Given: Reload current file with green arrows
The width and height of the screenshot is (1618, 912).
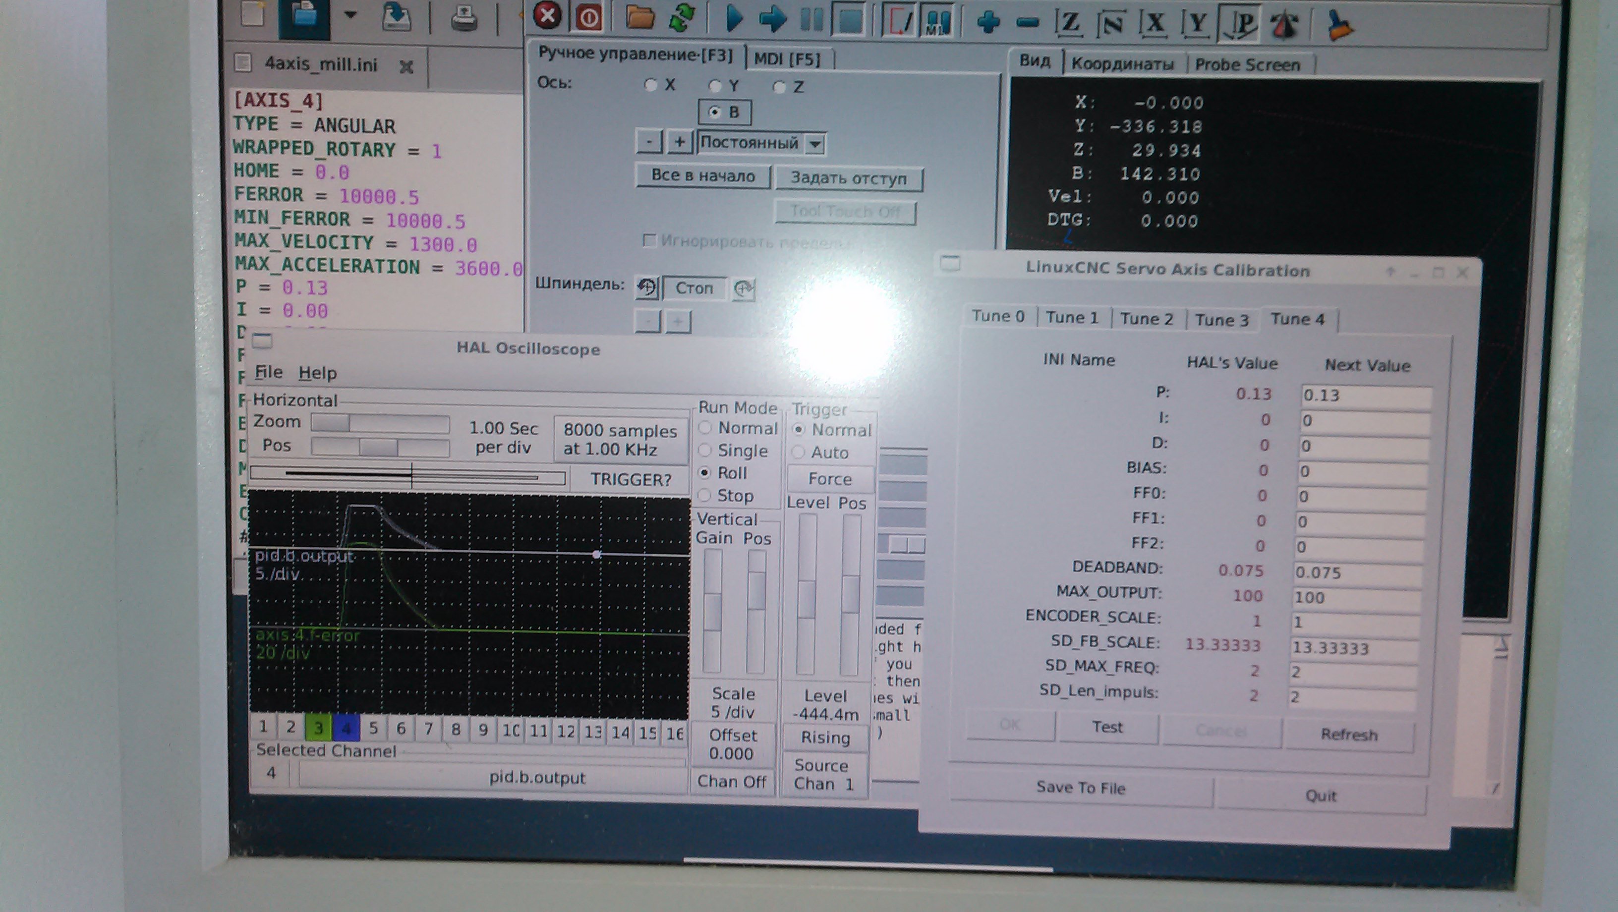Looking at the screenshot, I should click(x=682, y=17).
